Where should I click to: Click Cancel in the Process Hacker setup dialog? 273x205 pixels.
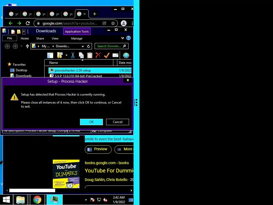(117, 122)
